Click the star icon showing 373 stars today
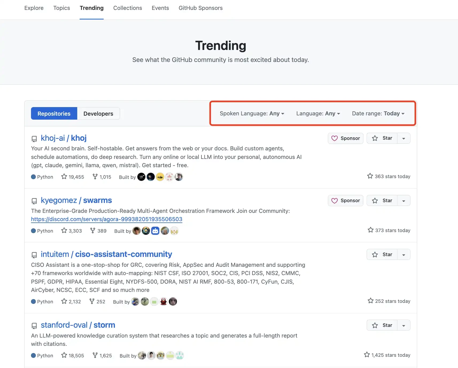 pyautogui.click(x=370, y=230)
